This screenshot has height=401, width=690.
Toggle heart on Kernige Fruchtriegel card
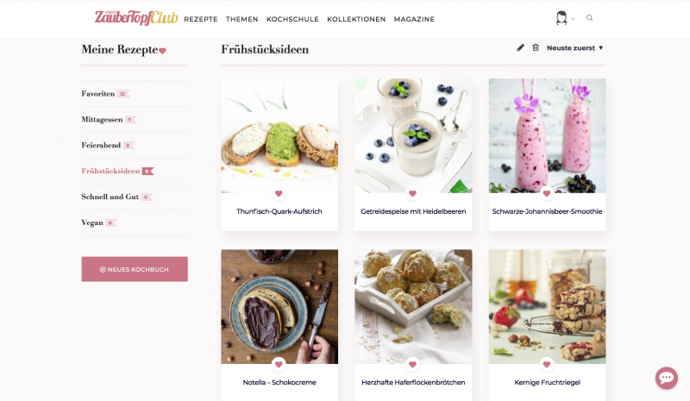click(547, 364)
